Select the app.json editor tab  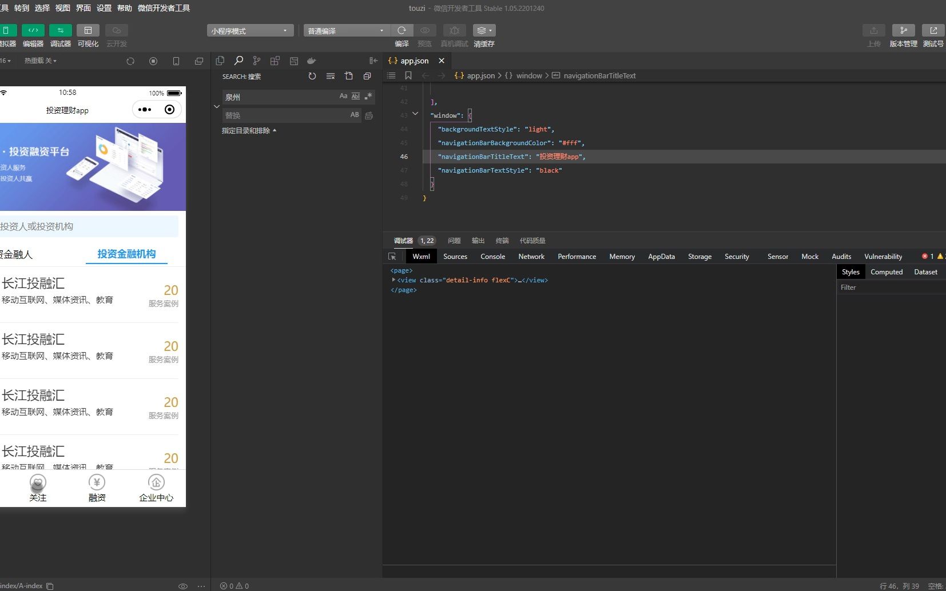(414, 61)
